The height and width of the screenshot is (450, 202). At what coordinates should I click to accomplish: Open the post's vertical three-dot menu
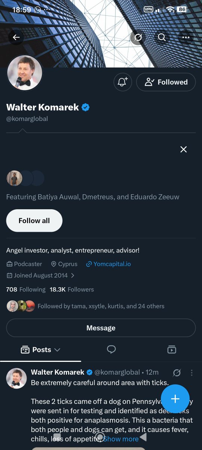192,372
